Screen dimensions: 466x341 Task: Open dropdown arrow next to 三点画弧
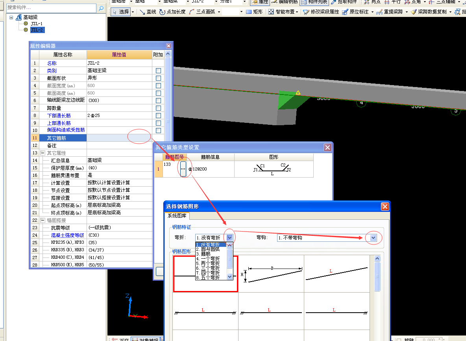(x=219, y=12)
